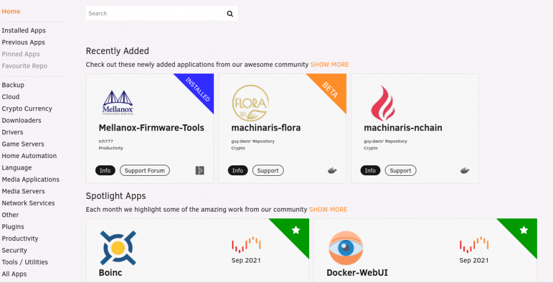Screen dimensions: 553x283
Task: Browse the Network Services category
Action: point(28,203)
